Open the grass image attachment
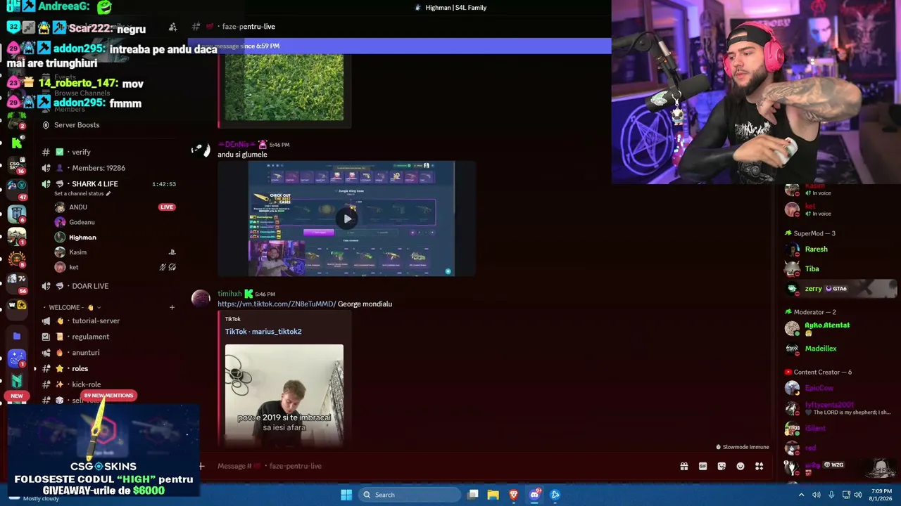This screenshot has height=506, width=901. 284,87
